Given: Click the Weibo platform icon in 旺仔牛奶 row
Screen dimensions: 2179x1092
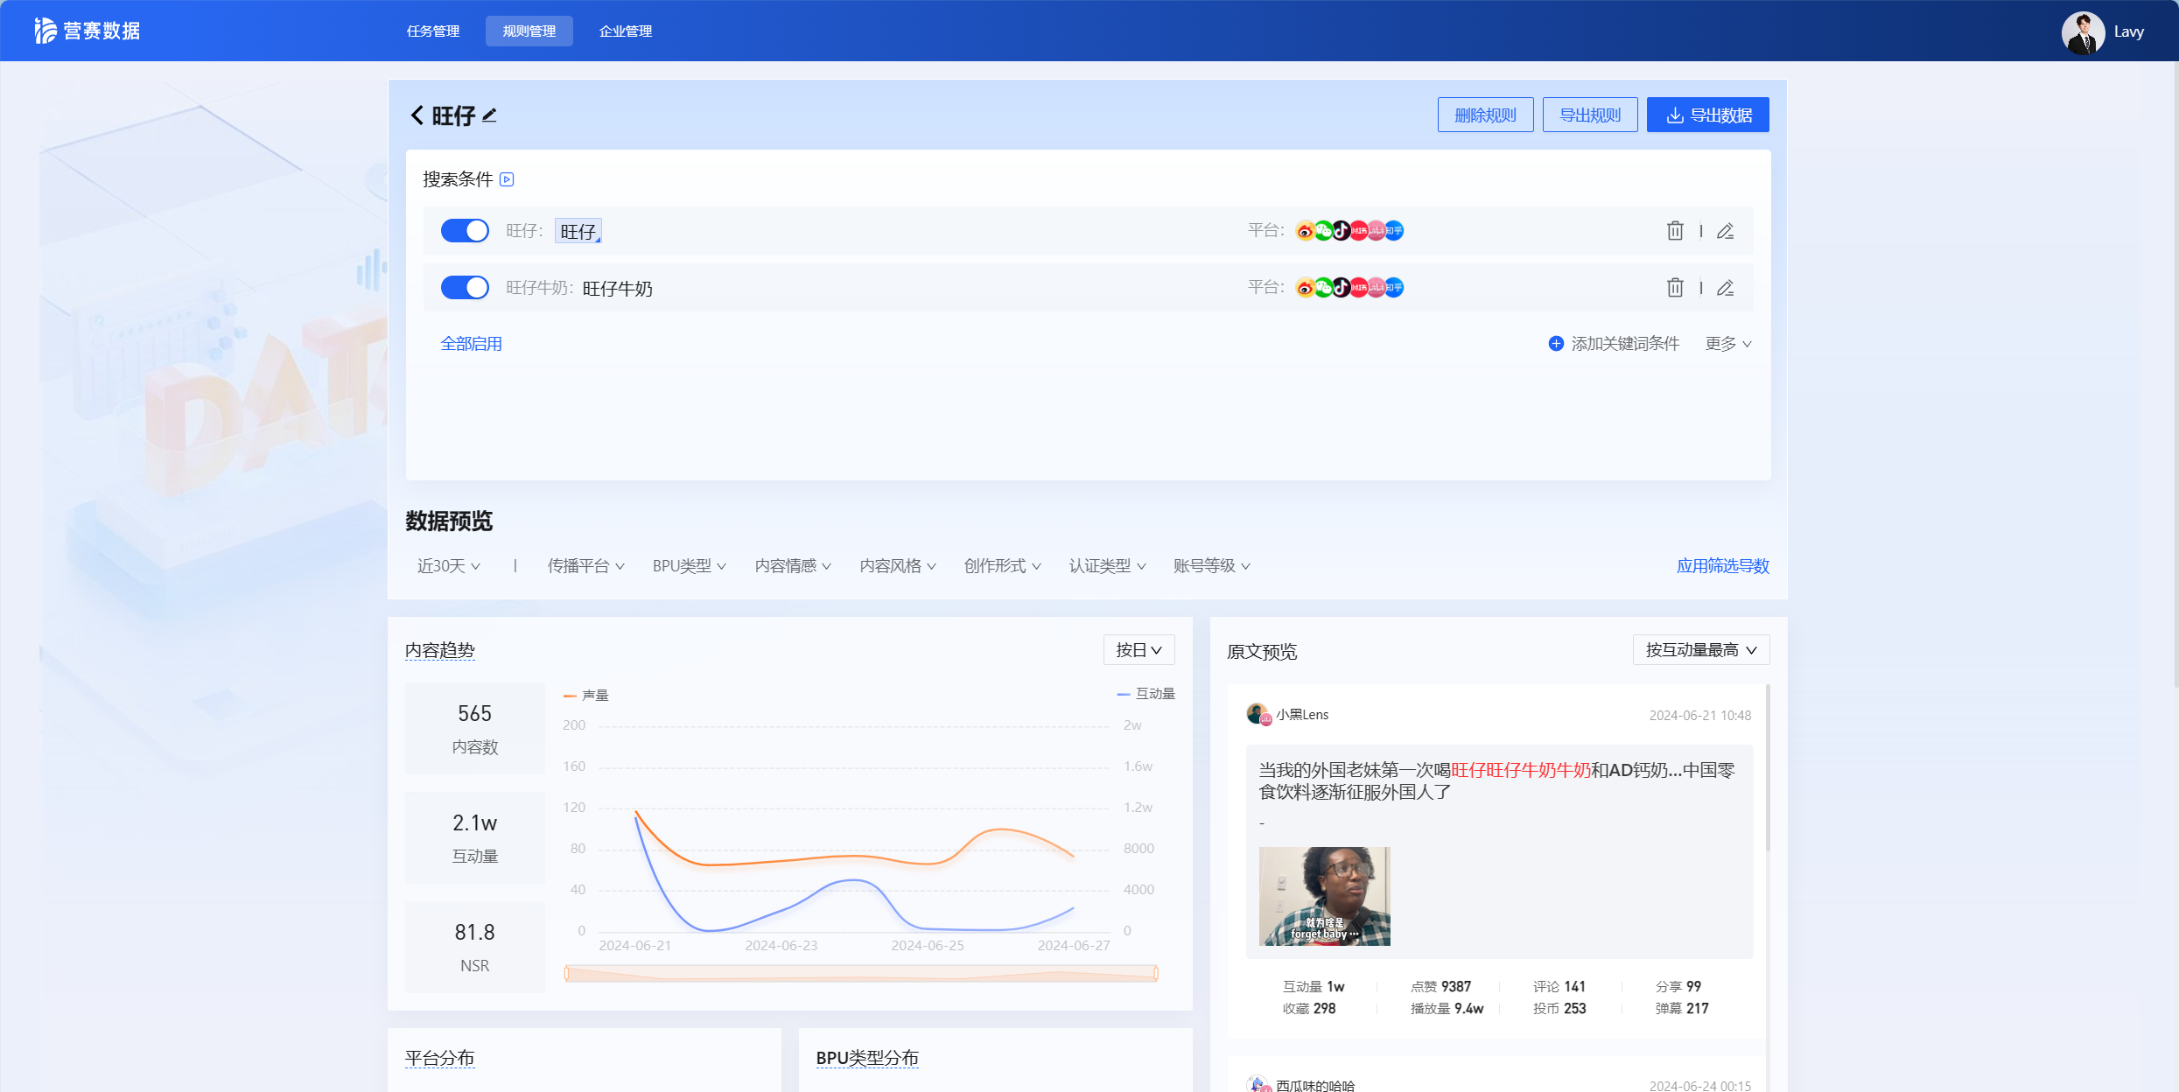Looking at the screenshot, I should 1305,288.
